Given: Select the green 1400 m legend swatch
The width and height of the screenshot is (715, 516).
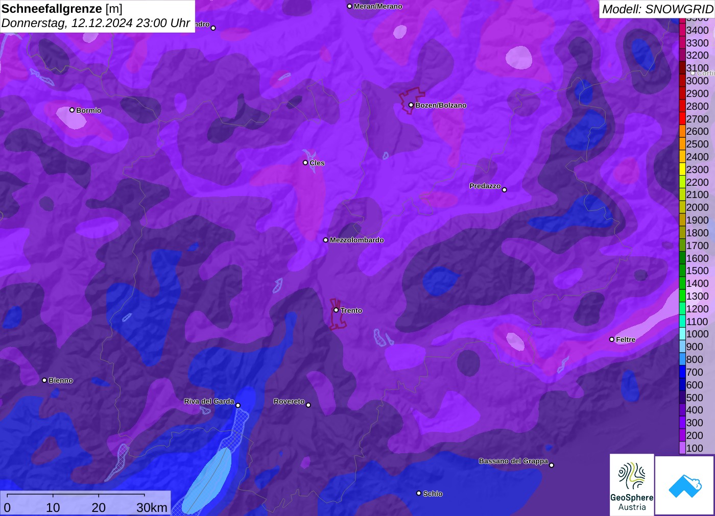Looking at the screenshot, I should (682, 283).
